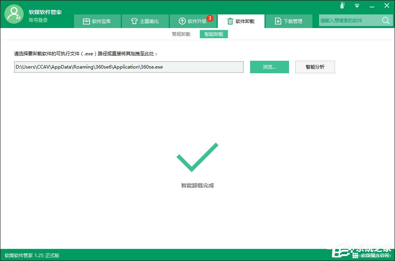Click the executable path input field
395x261 pixels.
pos(129,67)
